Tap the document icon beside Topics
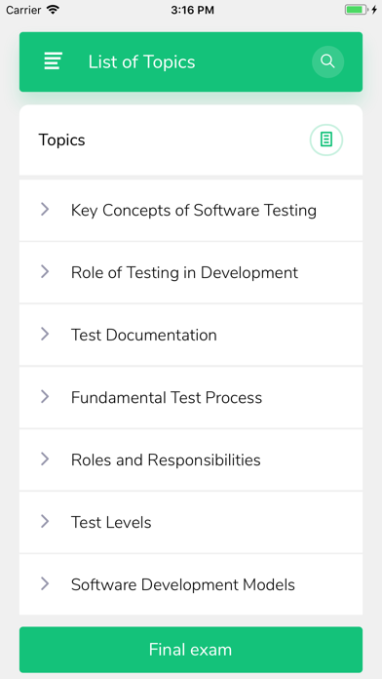Viewport: 382px width, 679px height. [x=326, y=140]
